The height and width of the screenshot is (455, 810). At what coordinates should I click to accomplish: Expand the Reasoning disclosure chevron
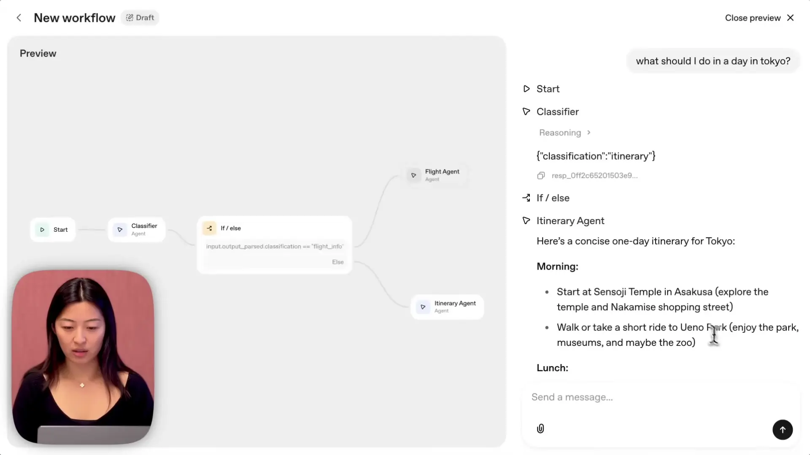pos(589,133)
